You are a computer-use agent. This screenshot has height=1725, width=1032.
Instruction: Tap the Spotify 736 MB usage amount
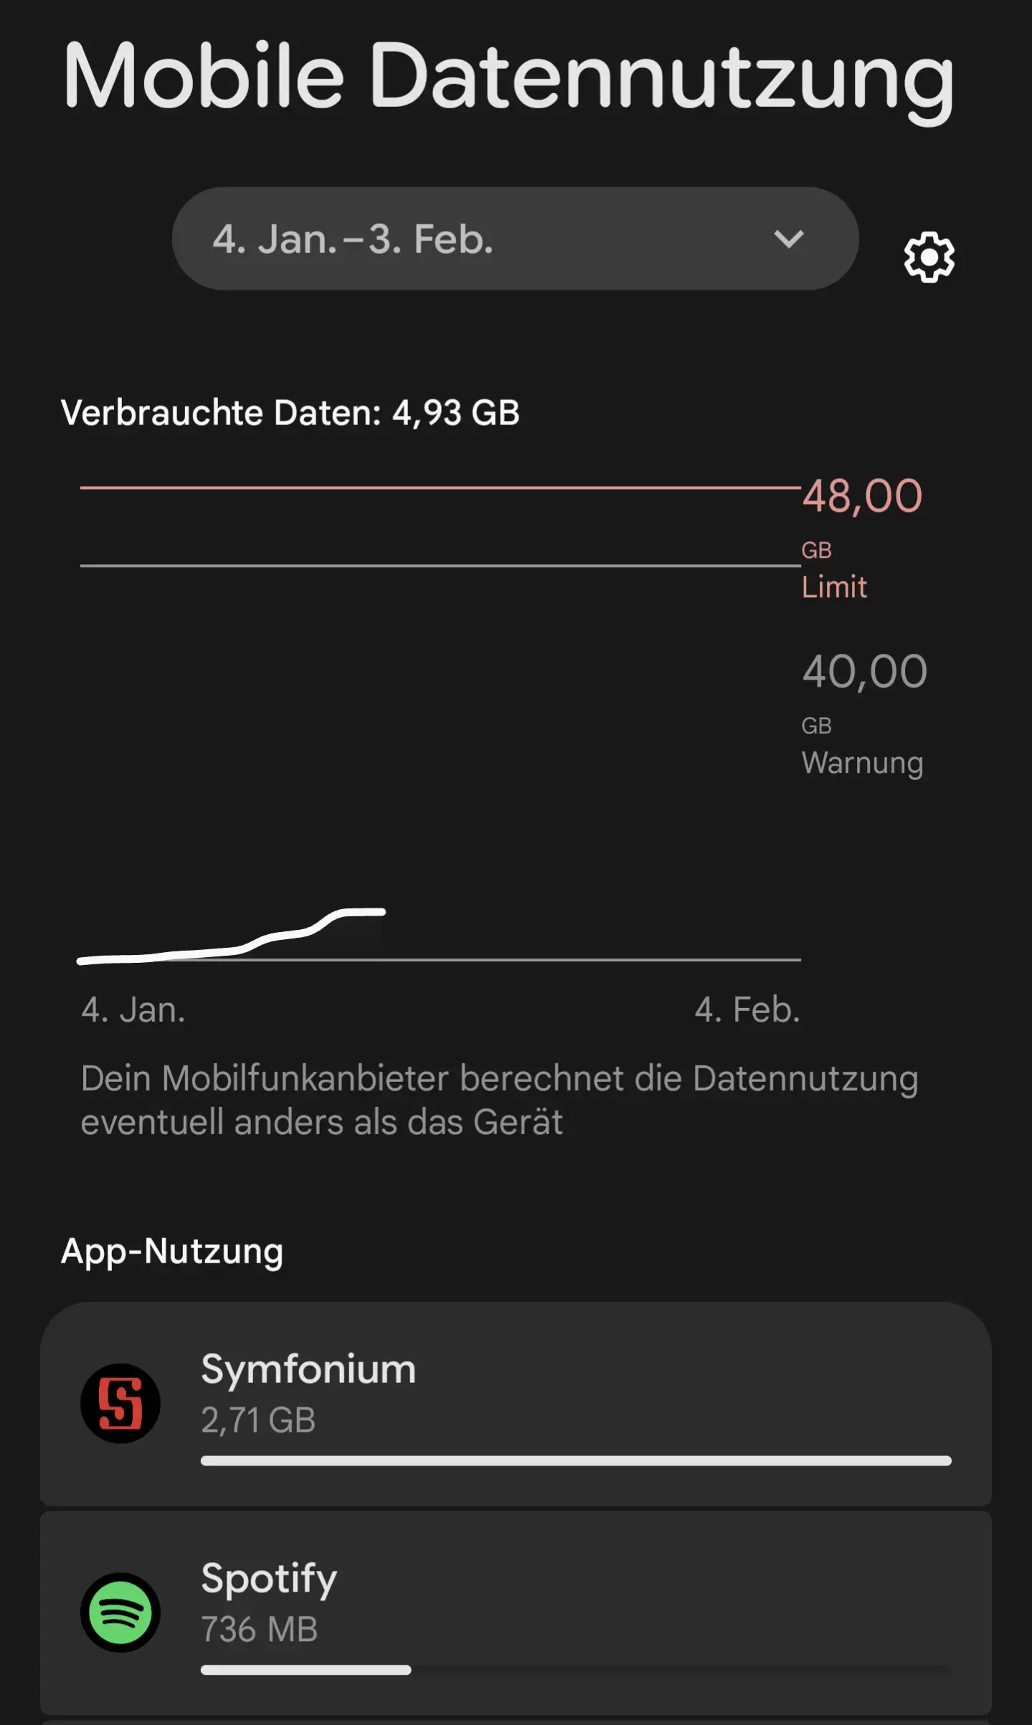(259, 1629)
